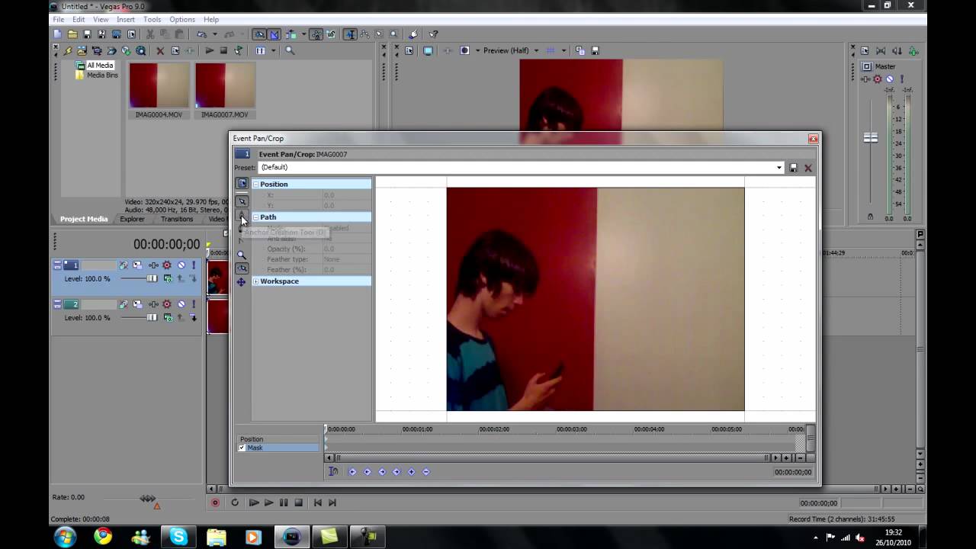Click the Split Screen View icon in preview

click(x=464, y=51)
